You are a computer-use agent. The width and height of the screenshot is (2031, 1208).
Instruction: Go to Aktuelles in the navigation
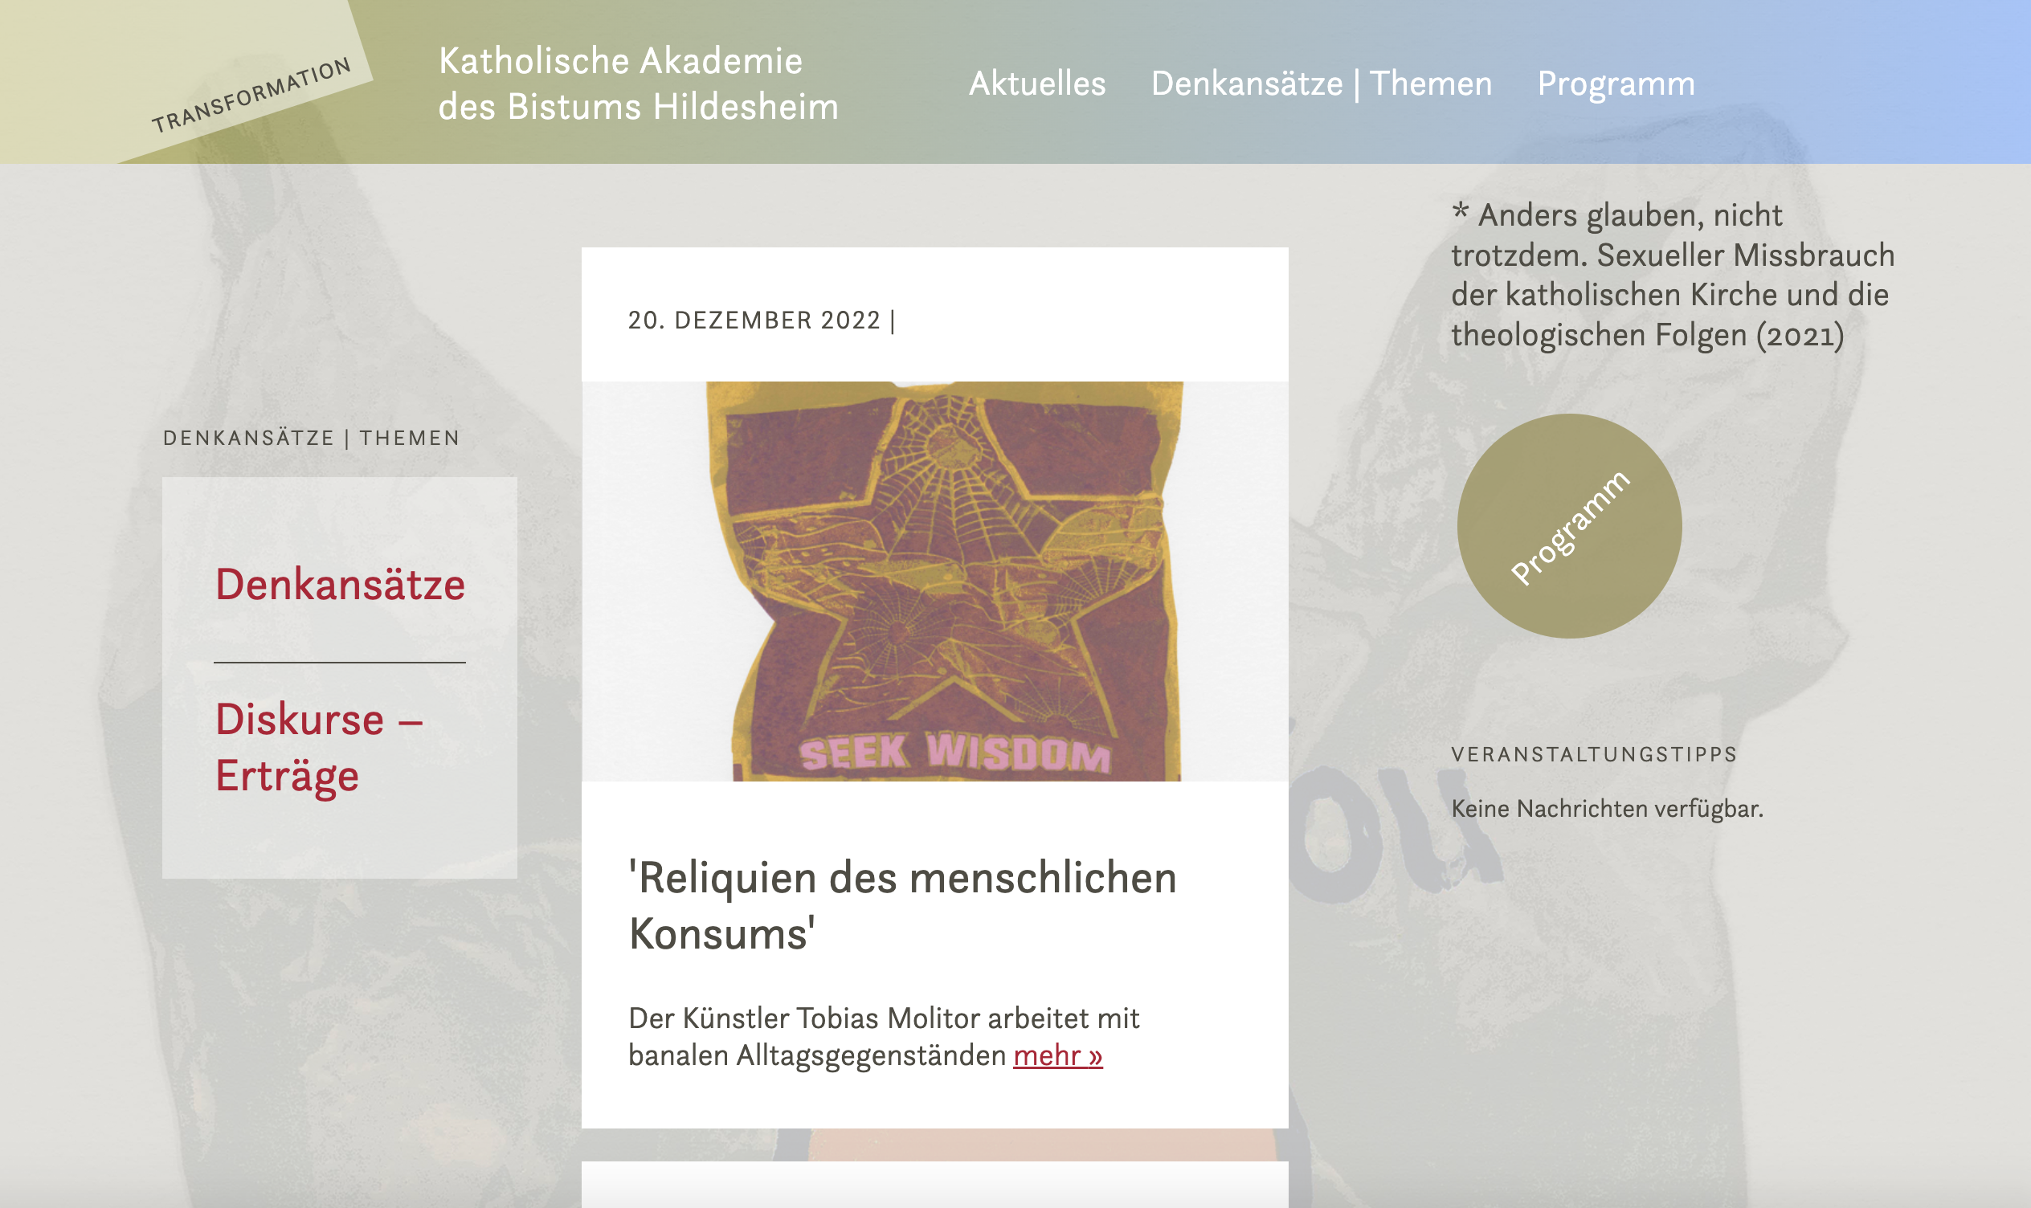point(1037,83)
